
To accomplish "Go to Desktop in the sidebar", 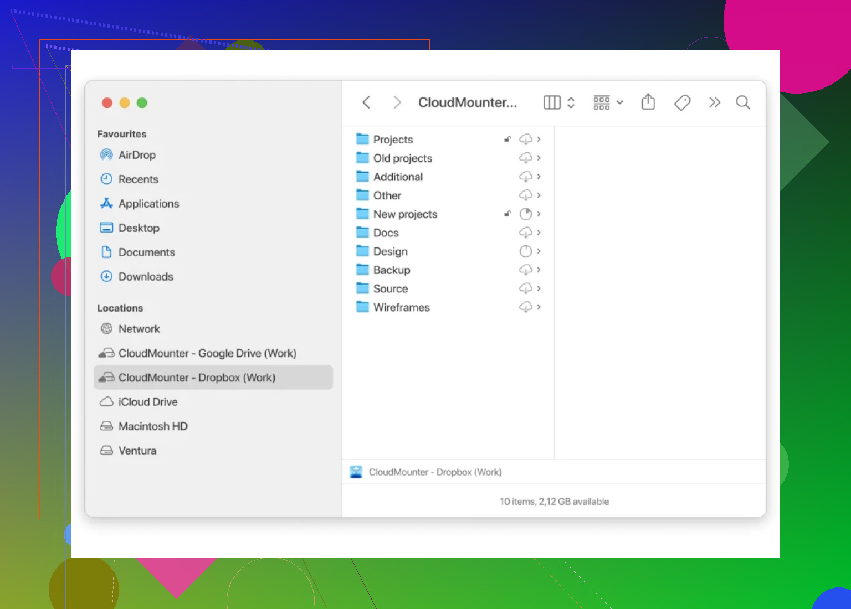I will point(213,228).
